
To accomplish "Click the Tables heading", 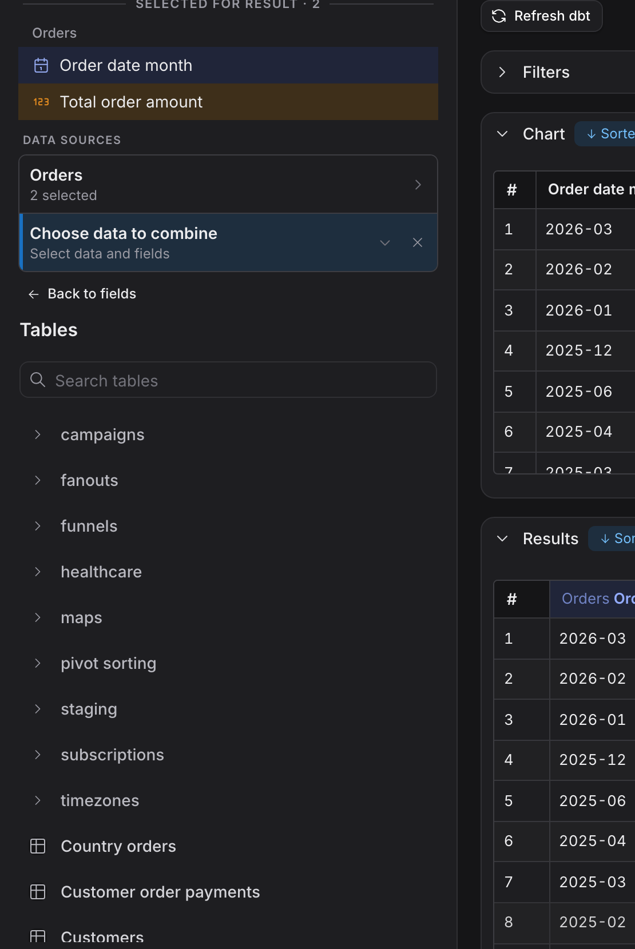I will [49, 330].
